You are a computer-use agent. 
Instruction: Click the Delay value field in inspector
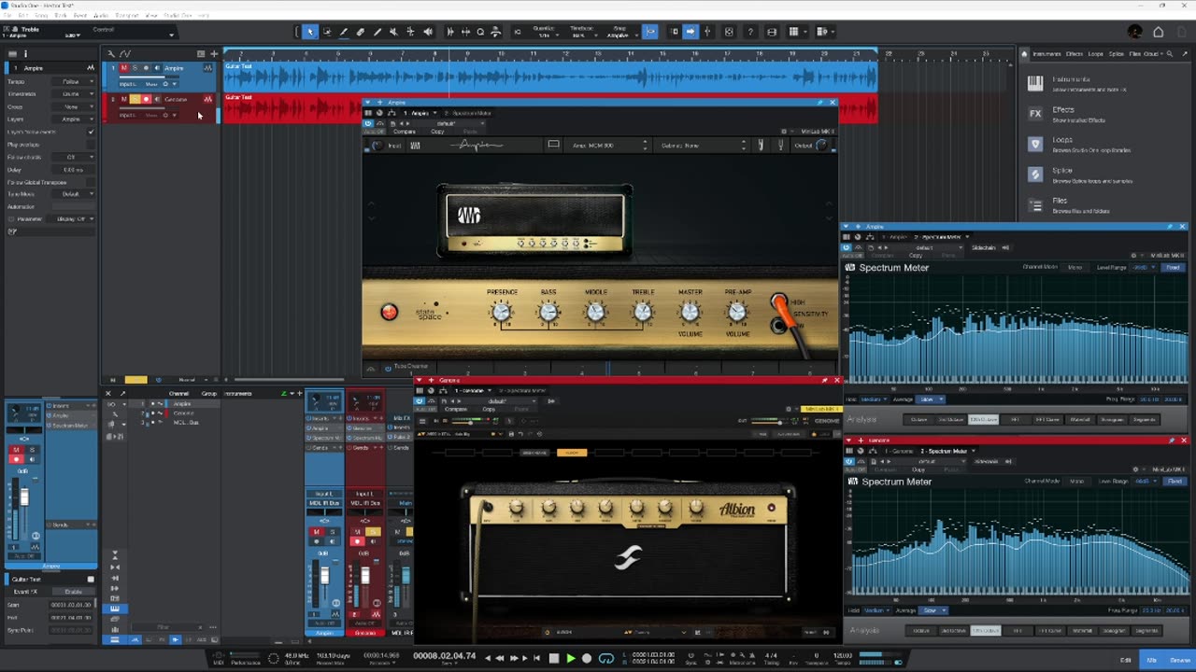[x=75, y=170]
